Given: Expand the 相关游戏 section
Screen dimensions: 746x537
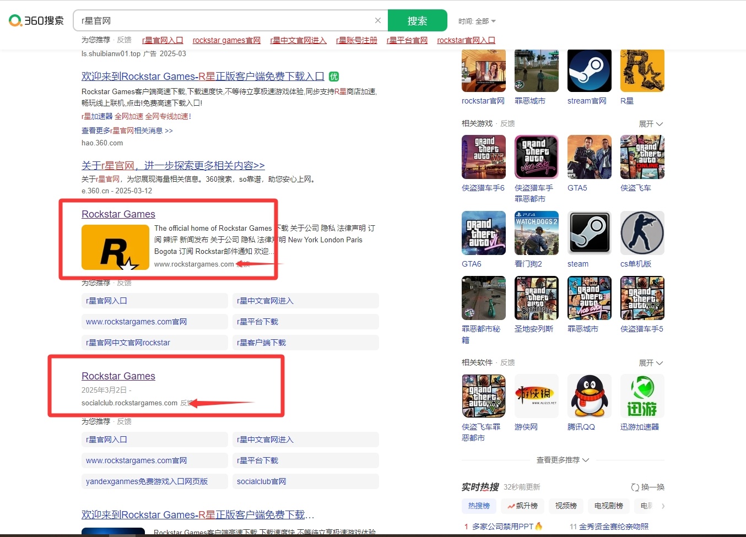Looking at the screenshot, I should coord(651,124).
